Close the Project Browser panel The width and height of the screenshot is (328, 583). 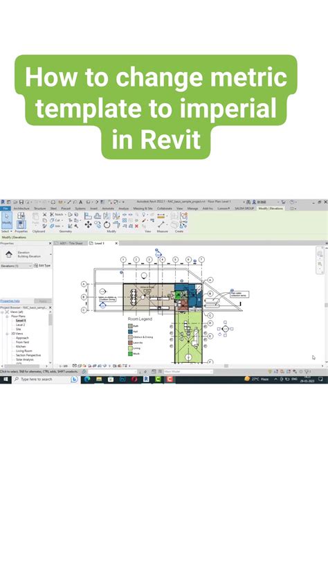(x=50, y=308)
